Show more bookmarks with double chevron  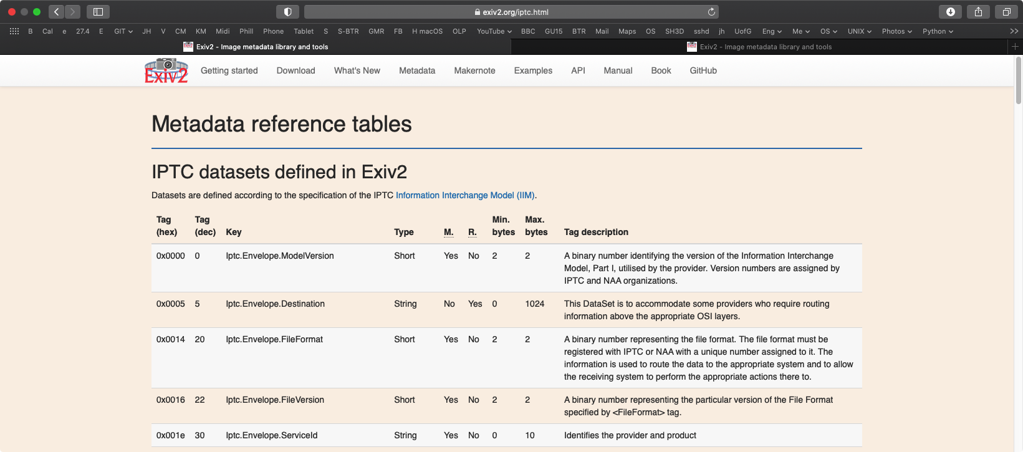pos(1014,31)
